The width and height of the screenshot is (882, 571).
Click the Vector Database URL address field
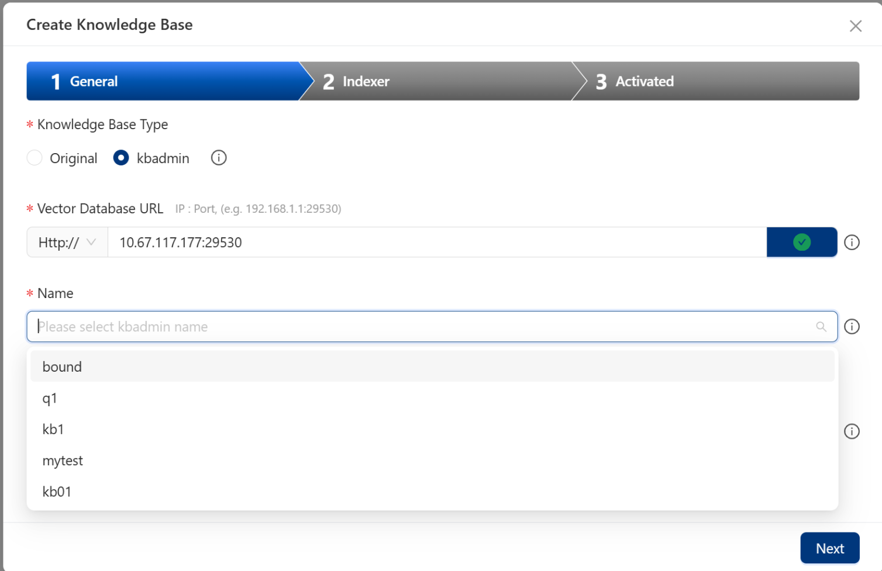click(x=436, y=243)
